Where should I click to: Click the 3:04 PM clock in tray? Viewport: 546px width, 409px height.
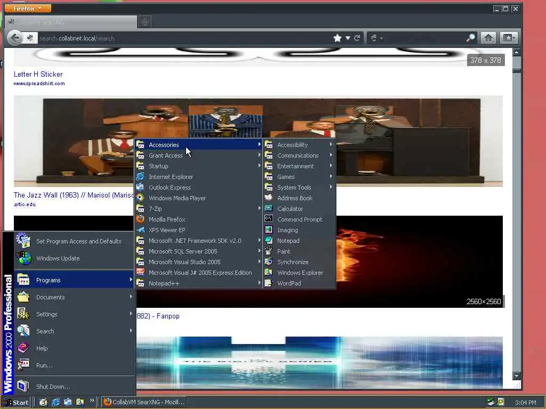click(525, 403)
